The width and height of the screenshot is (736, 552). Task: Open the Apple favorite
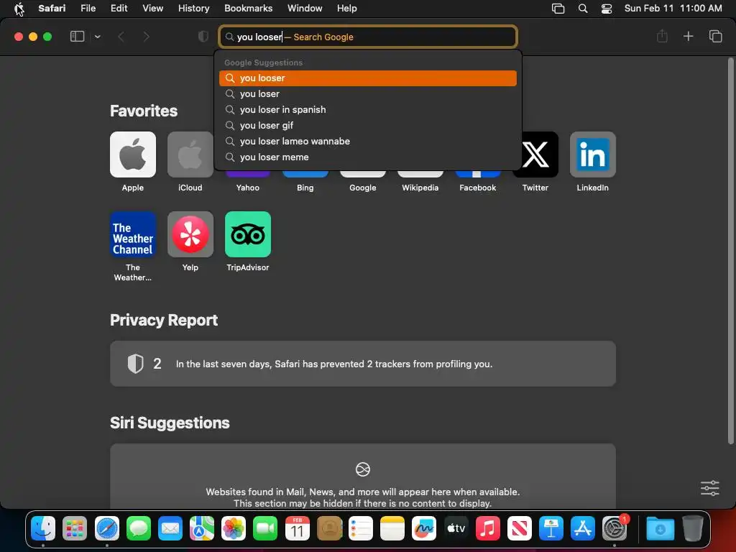[x=133, y=155]
